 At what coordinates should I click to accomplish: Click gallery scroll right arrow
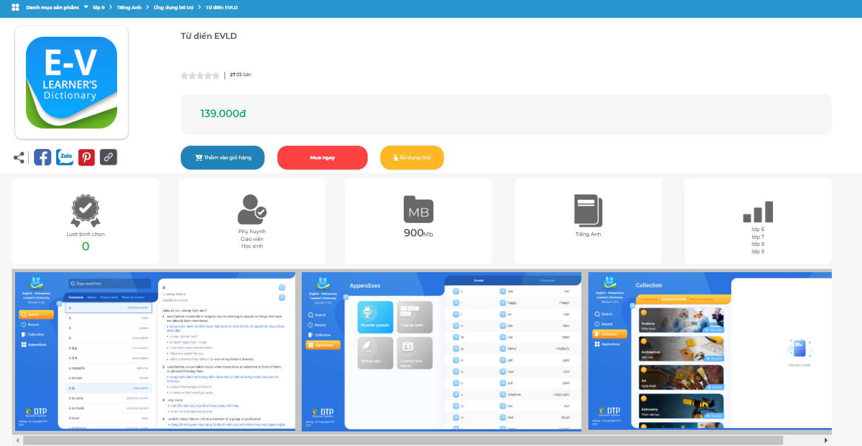point(826,441)
